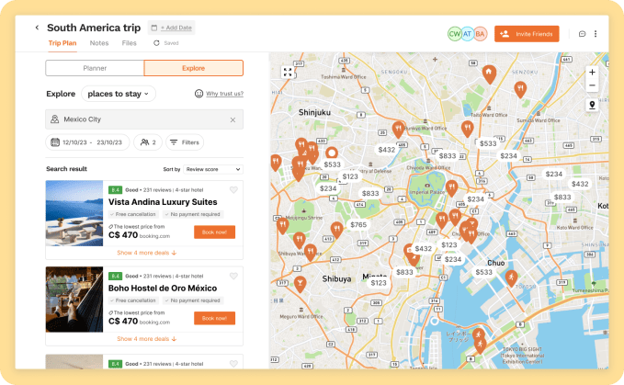Image resolution: width=624 pixels, height=385 pixels.
Task: Go back using the left arrow
Action: click(x=37, y=28)
